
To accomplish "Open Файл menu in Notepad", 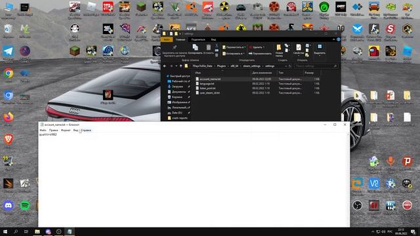I will click(43, 130).
